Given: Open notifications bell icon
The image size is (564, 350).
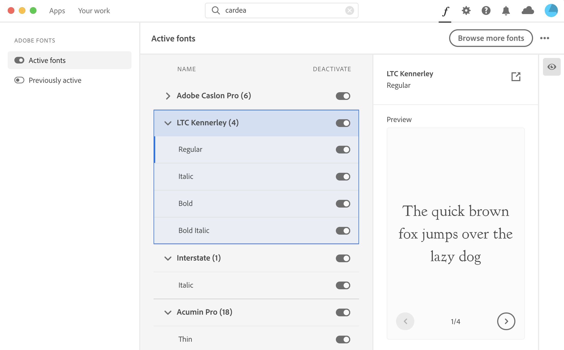Looking at the screenshot, I should coord(506,11).
